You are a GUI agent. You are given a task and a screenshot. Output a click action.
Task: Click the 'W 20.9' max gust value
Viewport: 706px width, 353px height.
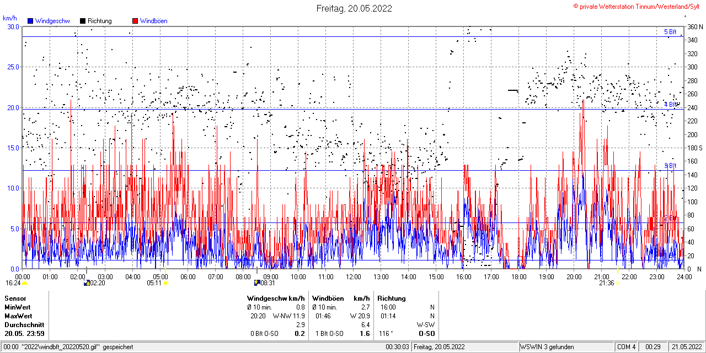click(360, 316)
